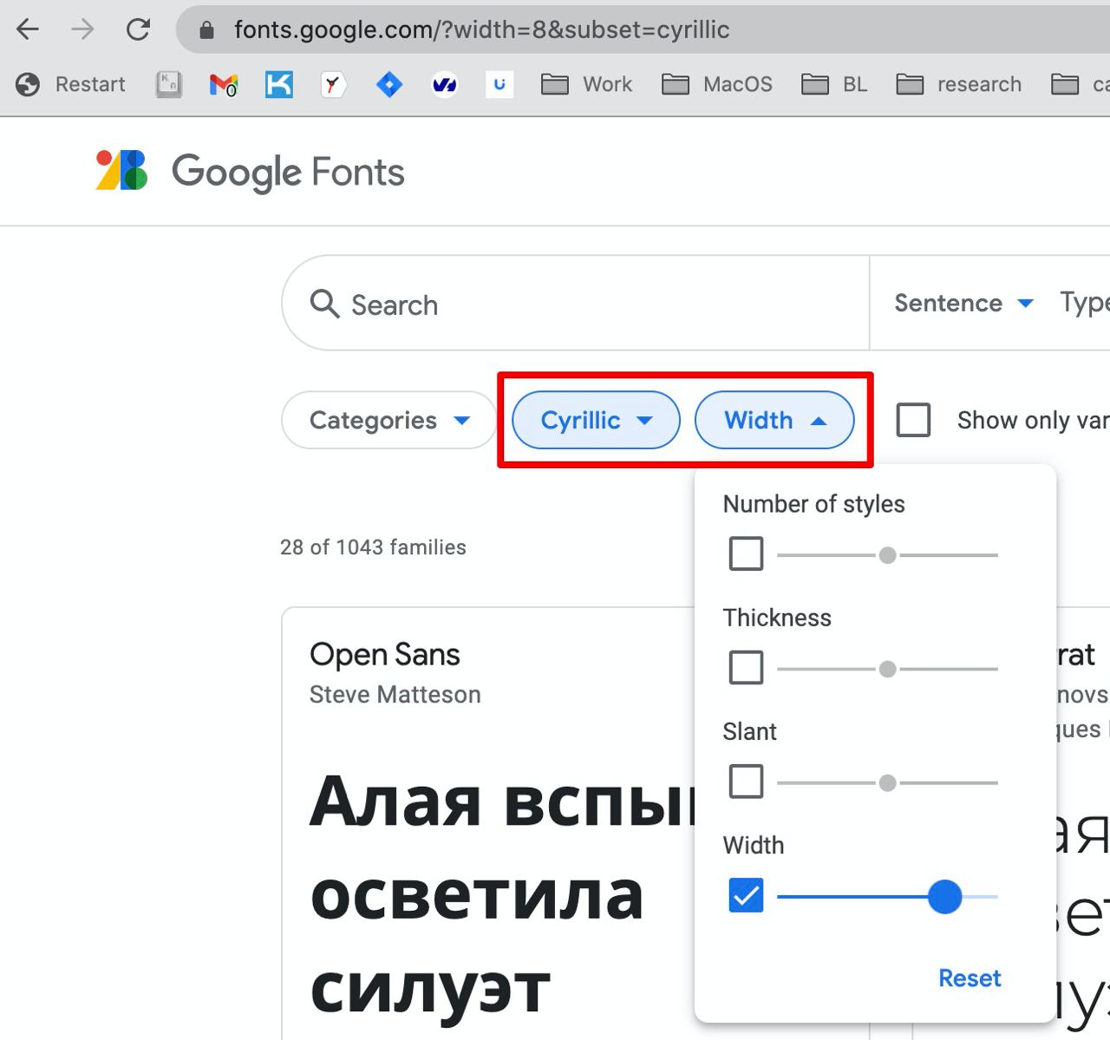1110x1040 pixels.
Task: Open the Sentence preview text dropdown
Action: point(963,303)
